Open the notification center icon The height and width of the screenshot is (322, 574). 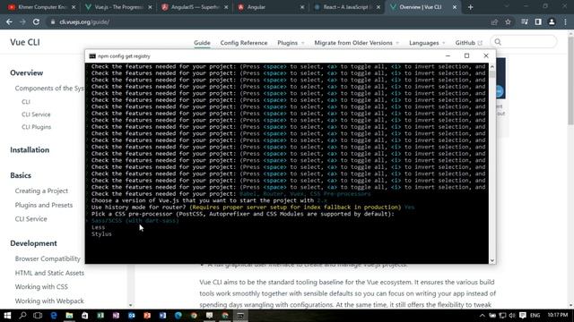(523, 316)
